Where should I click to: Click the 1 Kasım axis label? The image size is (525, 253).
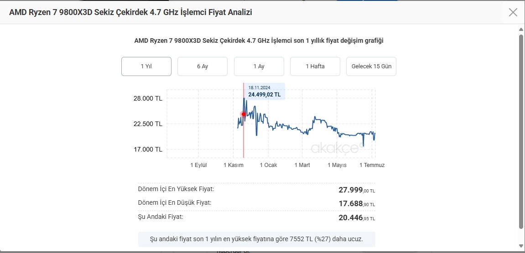pyautogui.click(x=234, y=165)
